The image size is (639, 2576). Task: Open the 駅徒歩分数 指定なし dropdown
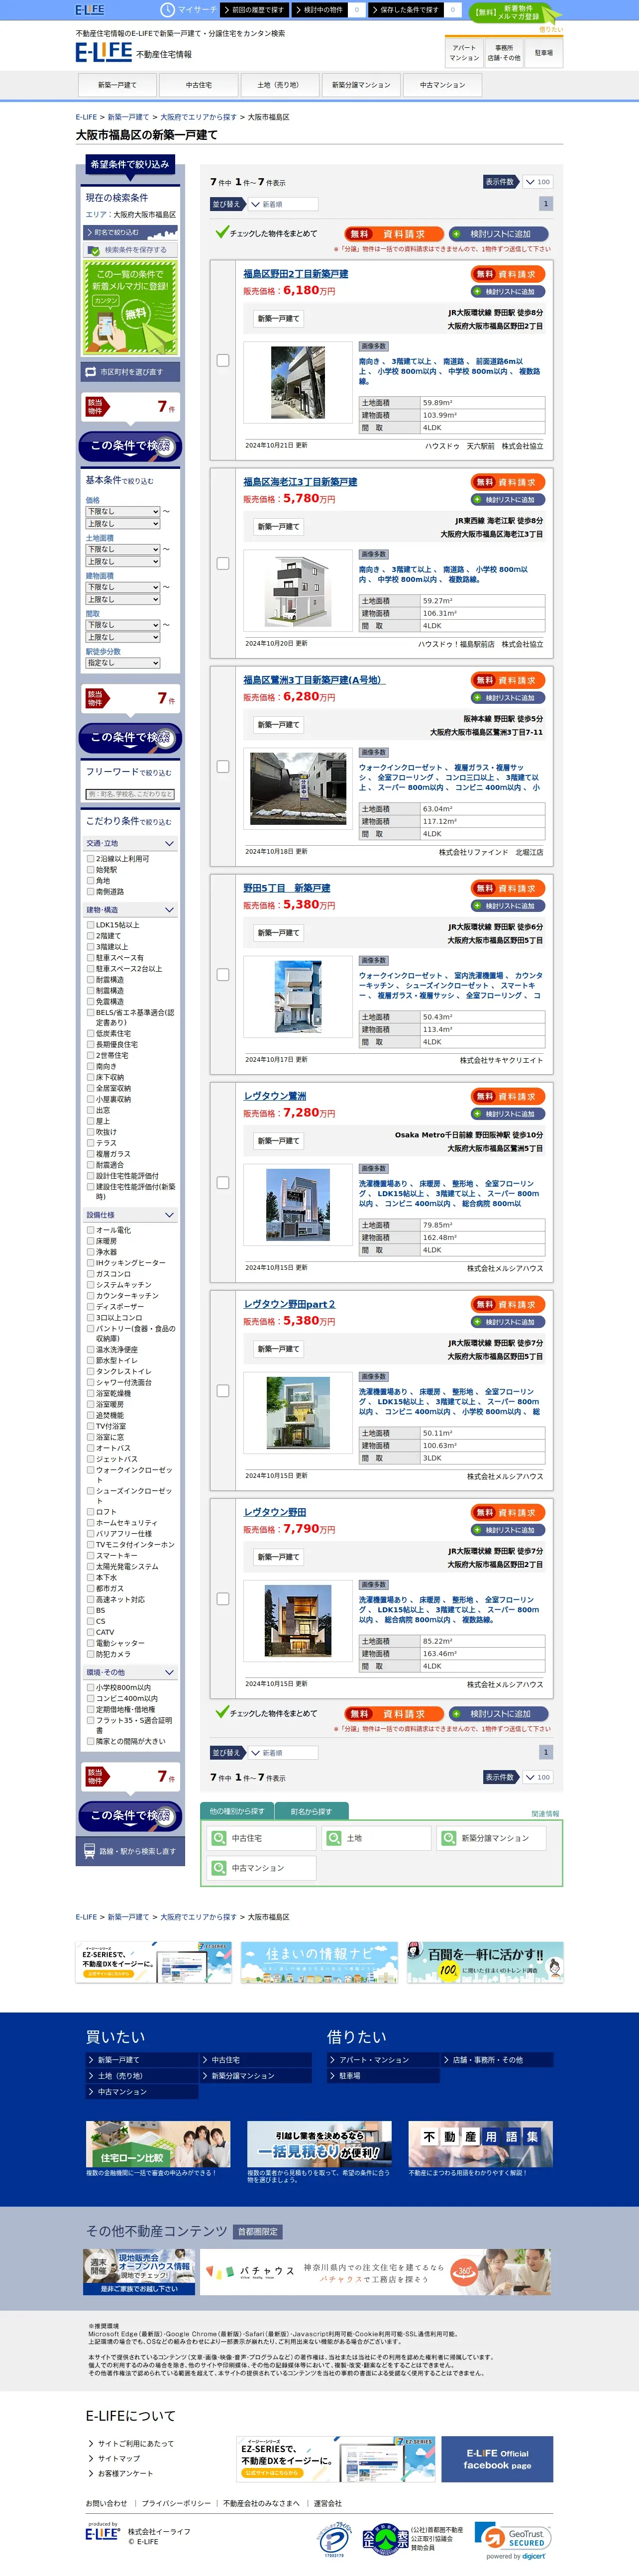[123, 662]
